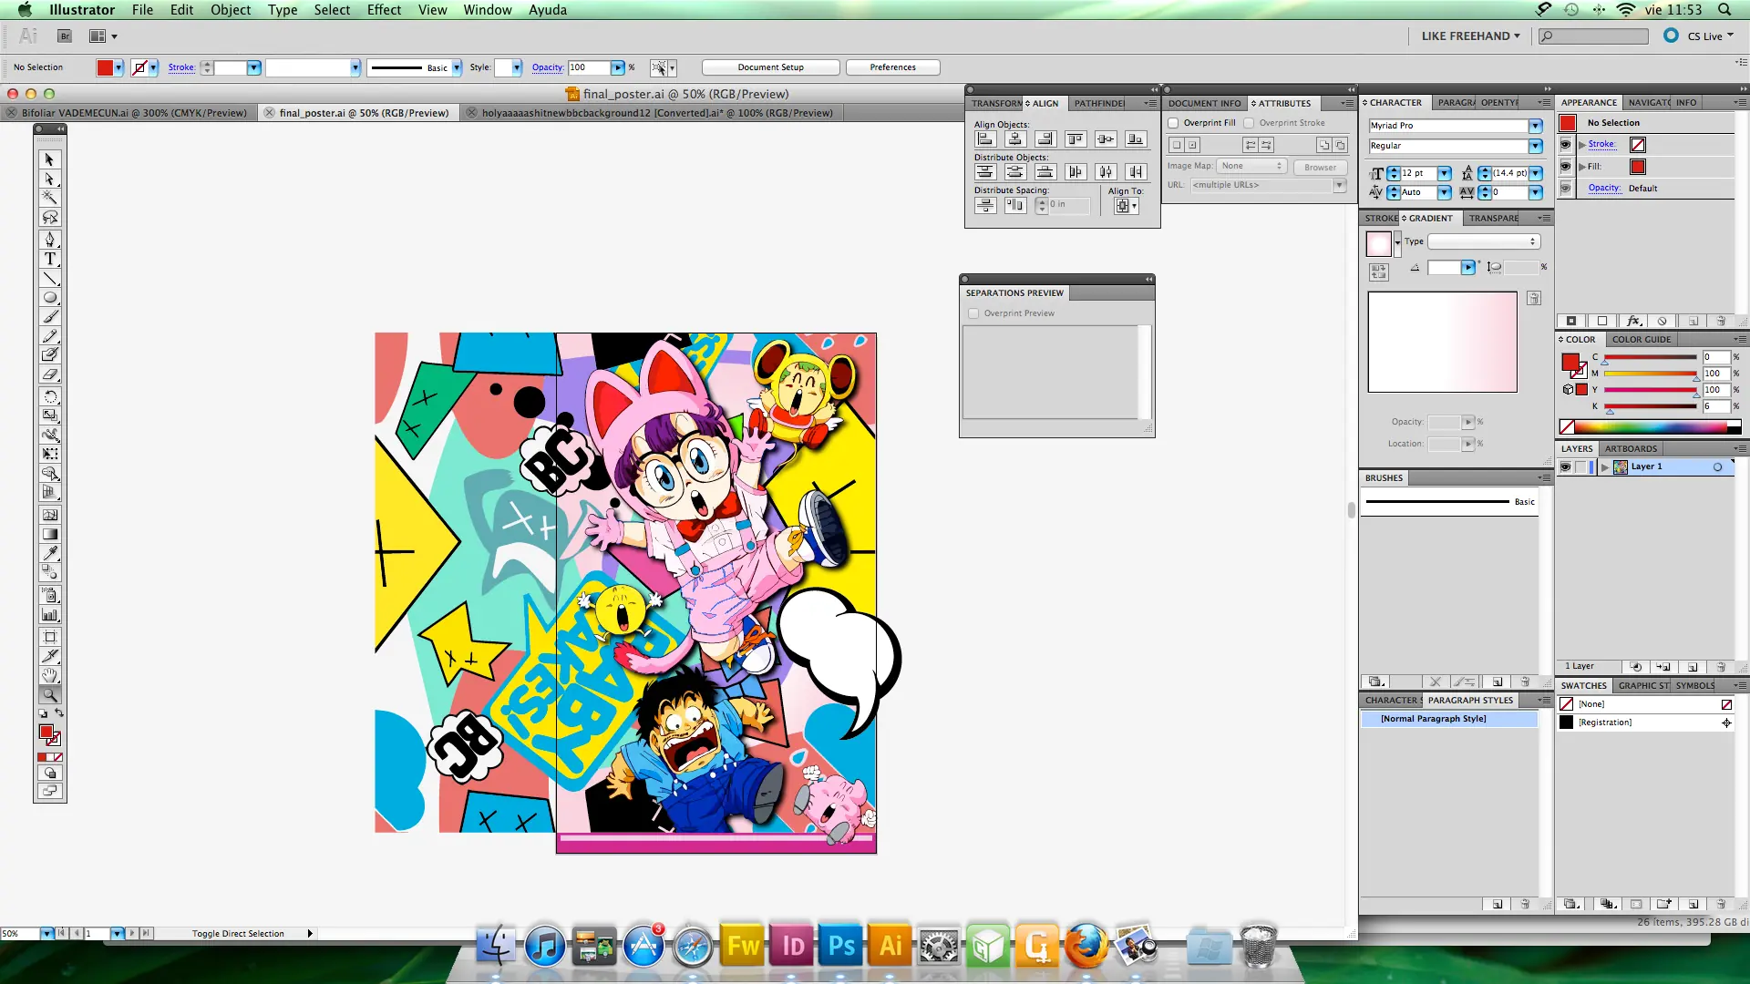Viewport: 1750px width, 984px height.
Task: Choose the Eraser tool
Action: pyautogui.click(x=49, y=374)
